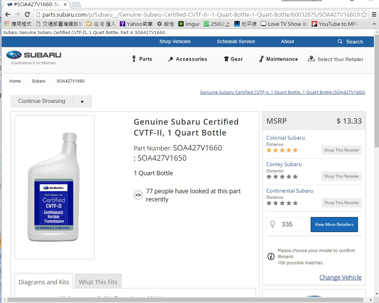The height and width of the screenshot is (303, 379).
Task: Open the Parts menu
Action: [x=142, y=59]
